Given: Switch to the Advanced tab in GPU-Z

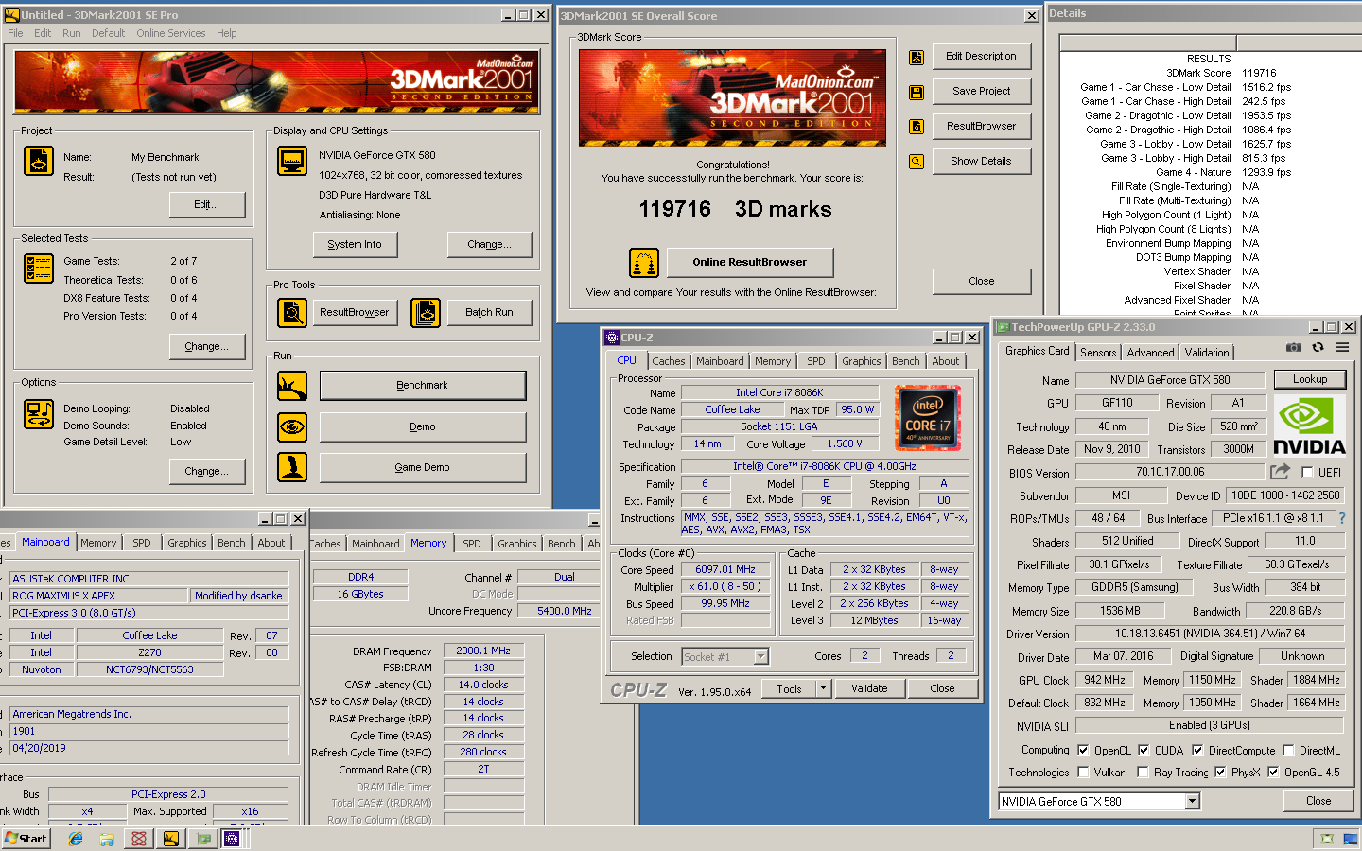Looking at the screenshot, I should (x=1150, y=353).
